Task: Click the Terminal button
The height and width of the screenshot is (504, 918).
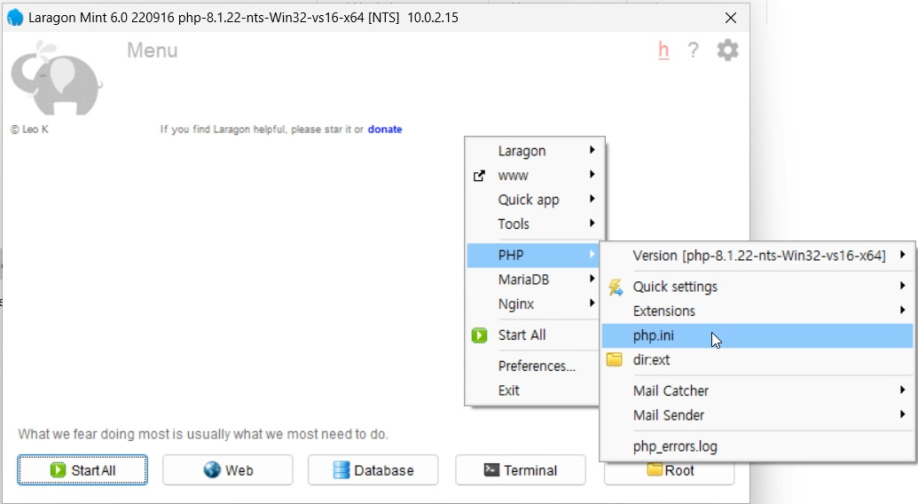Action: tap(521, 470)
